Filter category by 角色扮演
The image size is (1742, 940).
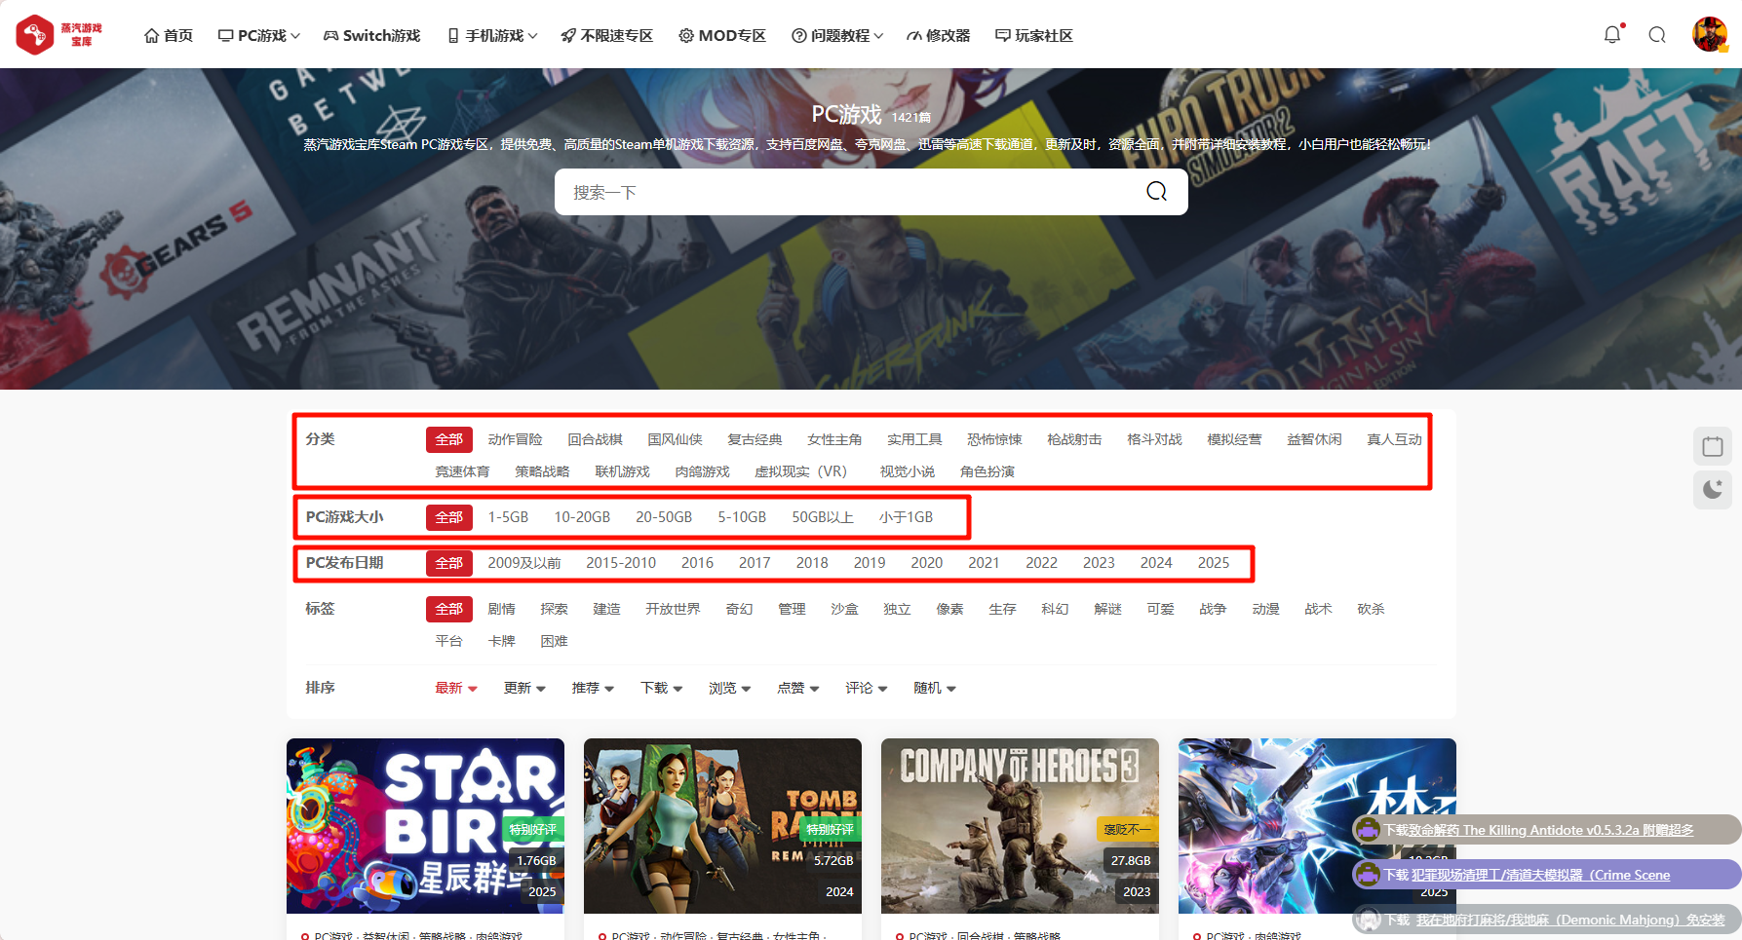(x=987, y=471)
